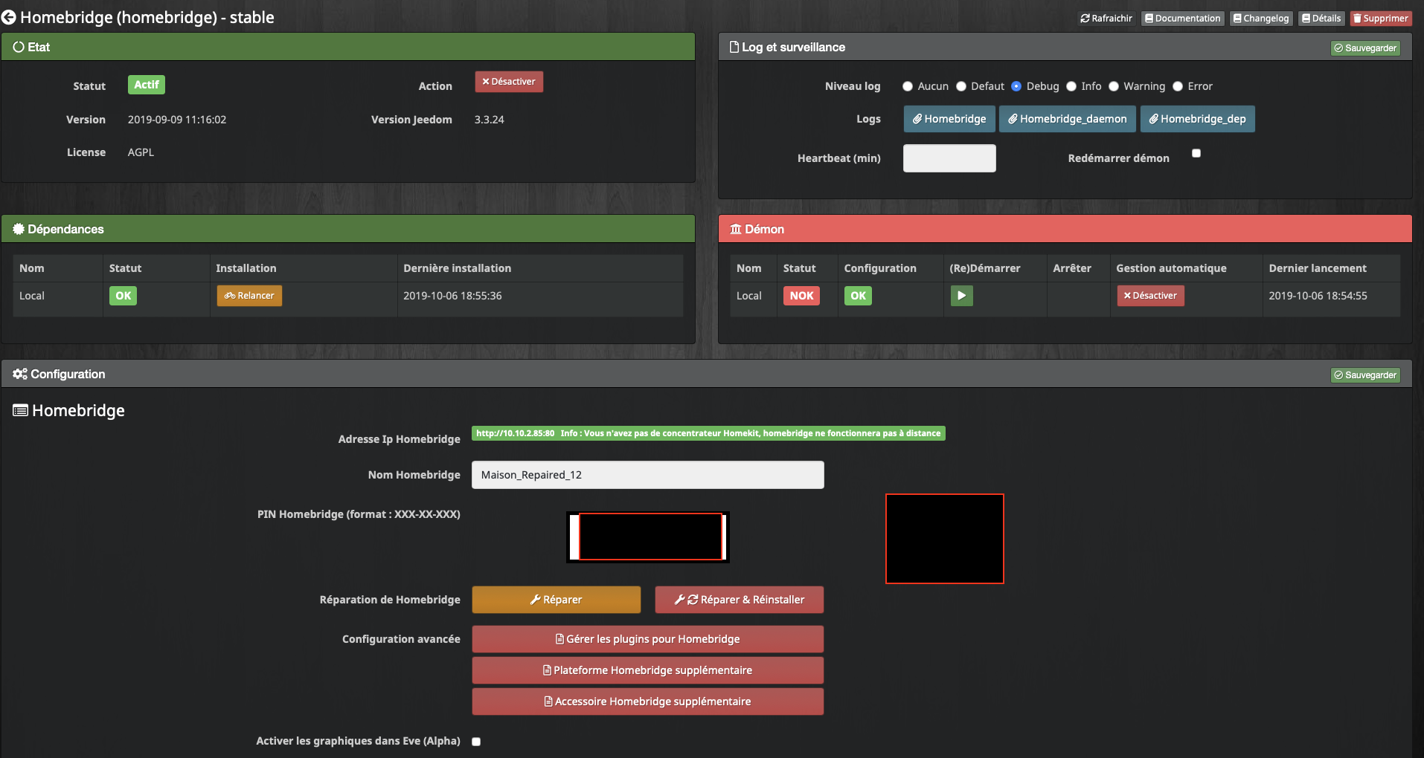Open Plateforme Homebridge supplémentaire
The image size is (1424, 758).
pyautogui.click(x=648, y=670)
